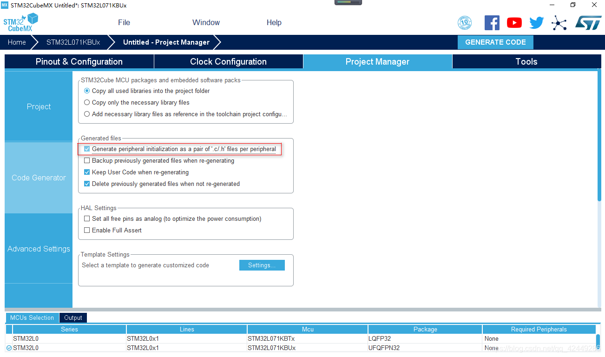605x357 pixels.
Task: Open the YouTube icon
Action: pyautogui.click(x=514, y=22)
